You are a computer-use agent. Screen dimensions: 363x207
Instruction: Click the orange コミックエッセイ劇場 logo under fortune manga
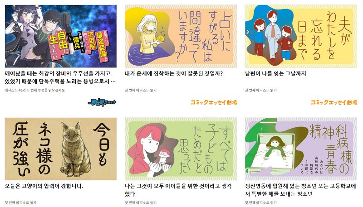click(214, 102)
